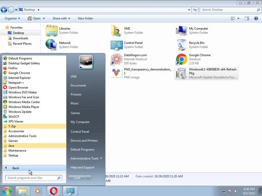This screenshot has height=196, width=262.
Task: Expand the Startup program folder
Action: [34, 155]
